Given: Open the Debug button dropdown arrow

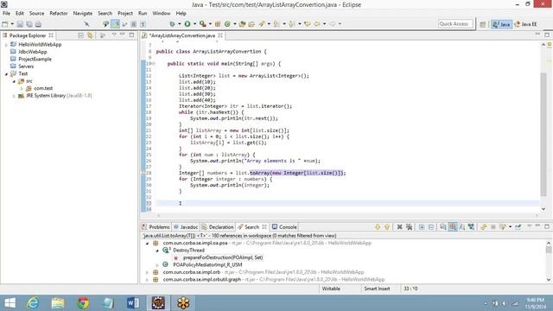Looking at the screenshot, I should [x=179, y=24].
